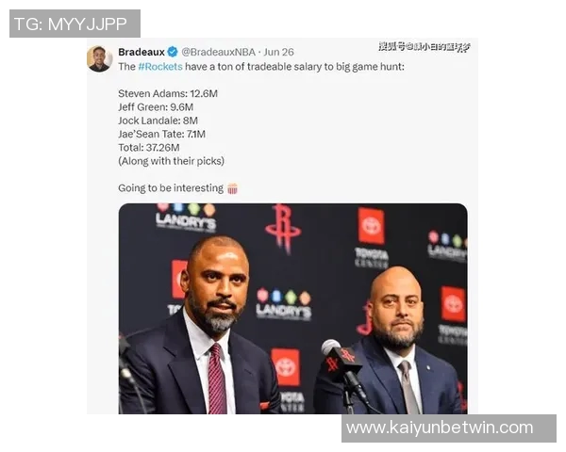Click the Sohu watermark text
This screenshot has height=452, width=566.
pyautogui.click(x=424, y=47)
